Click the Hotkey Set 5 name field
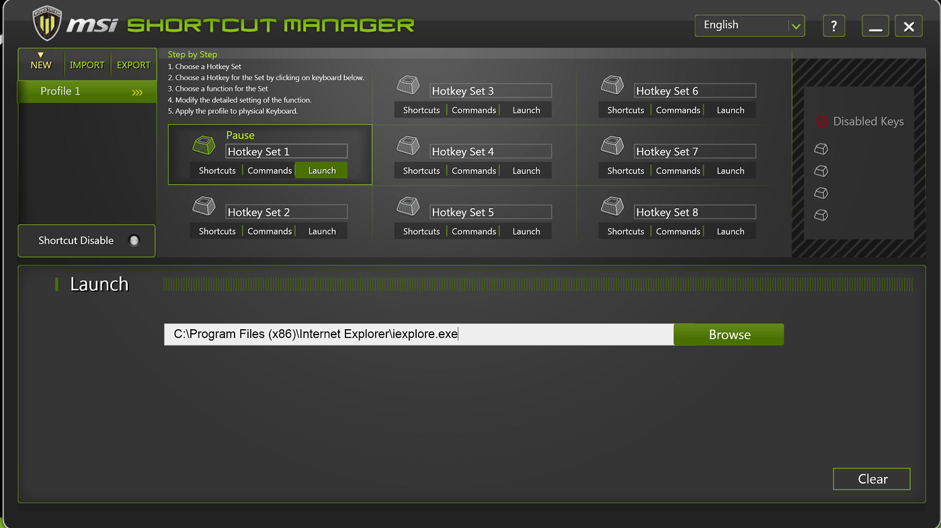Image resolution: width=941 pixels, height=528 pixels. click(x=491, y=212)
